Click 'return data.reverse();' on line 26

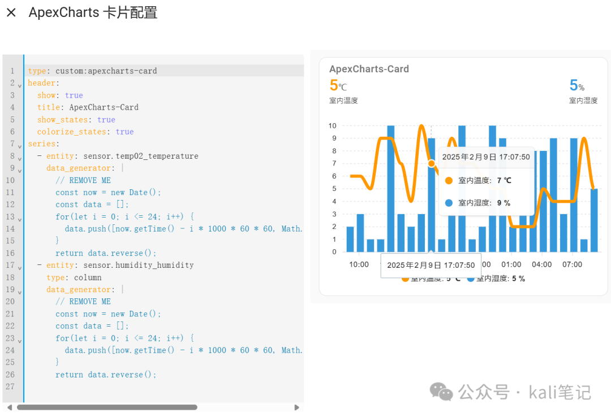[106, 375]
